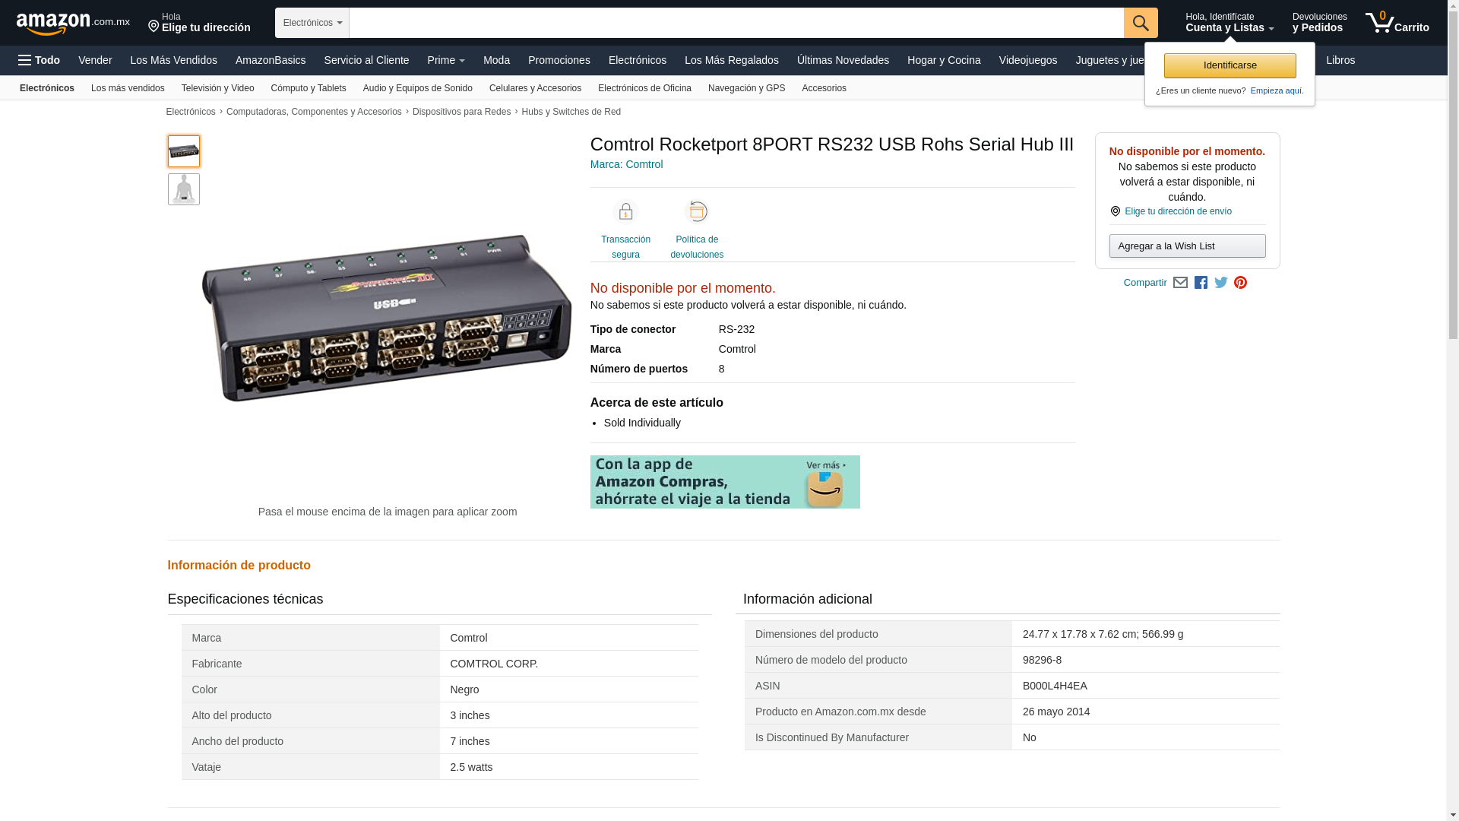Open the Todo hamburger menu
Image resolution: width=1459 pixels, height=821 pixels.
(x=39, y=60)
